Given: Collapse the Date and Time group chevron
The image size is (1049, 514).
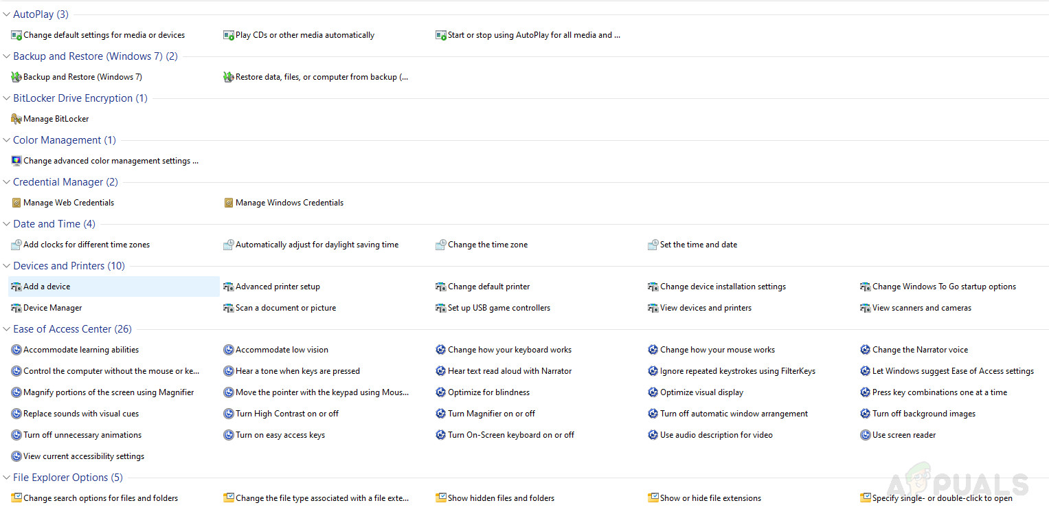Looking at the screenshot, I should click(6, 224).
